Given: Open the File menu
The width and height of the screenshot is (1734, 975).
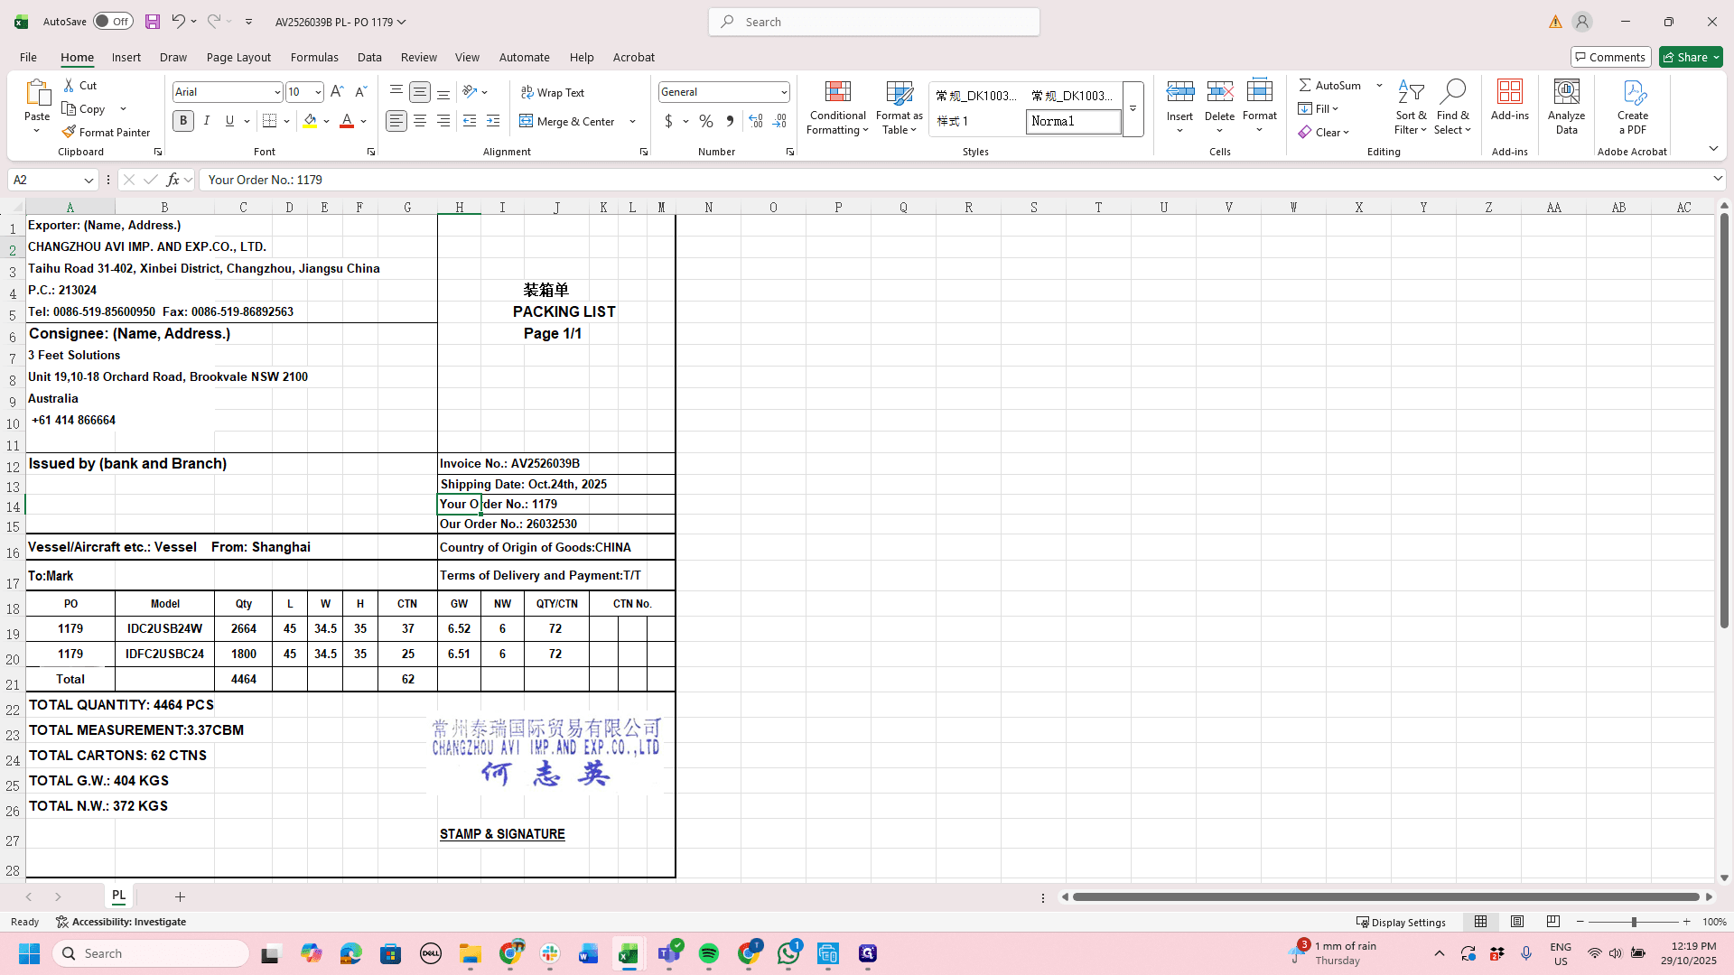Looking at the screenshot, I should (28, 57).
